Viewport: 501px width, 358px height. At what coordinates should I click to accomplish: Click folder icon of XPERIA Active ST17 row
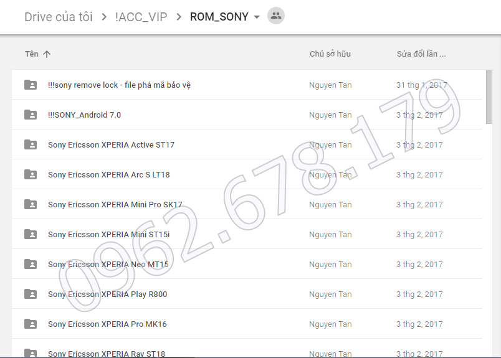31,144
